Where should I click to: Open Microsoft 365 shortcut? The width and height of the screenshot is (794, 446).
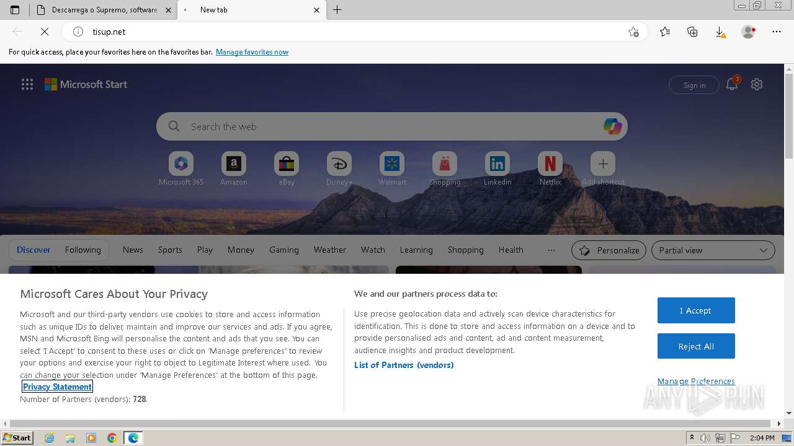pyautogui.click(x=181, y=168)
